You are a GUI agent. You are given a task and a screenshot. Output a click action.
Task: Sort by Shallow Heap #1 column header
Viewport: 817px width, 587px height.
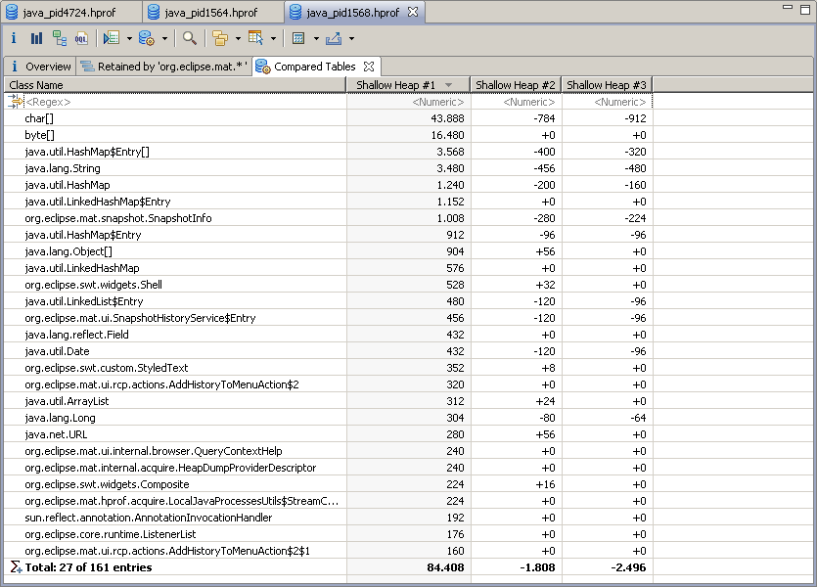click(408, 85)
